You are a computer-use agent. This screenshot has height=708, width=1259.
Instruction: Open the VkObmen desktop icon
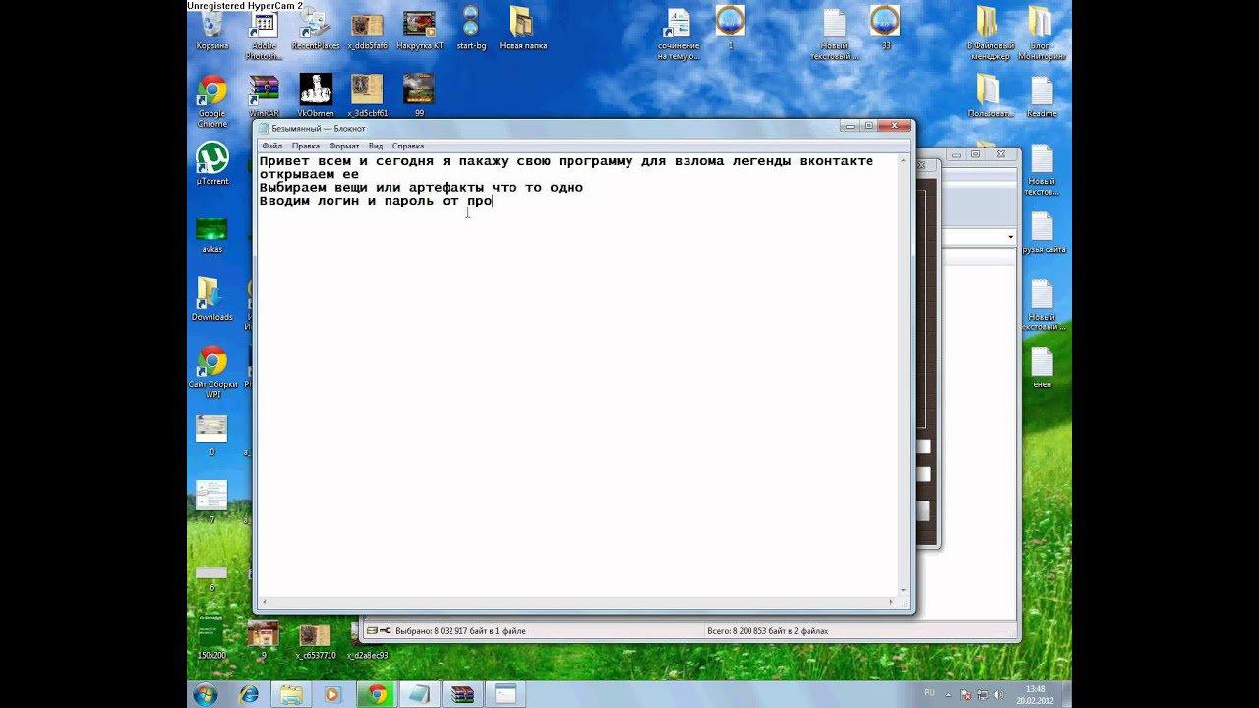[316, 96]
